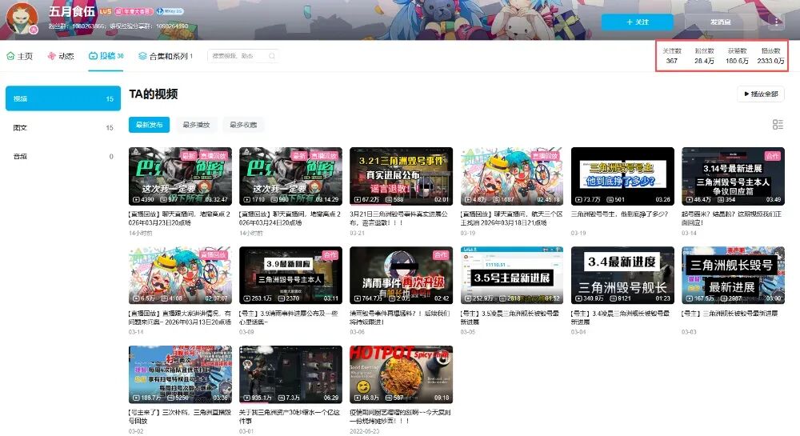Viewport: 800px width, 436px height.
Task: Focus the 搜索视频、动态 search field
Action: click(x=236, y=56)
